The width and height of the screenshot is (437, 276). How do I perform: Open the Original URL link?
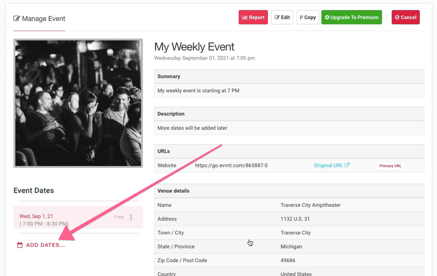point(328,165)
